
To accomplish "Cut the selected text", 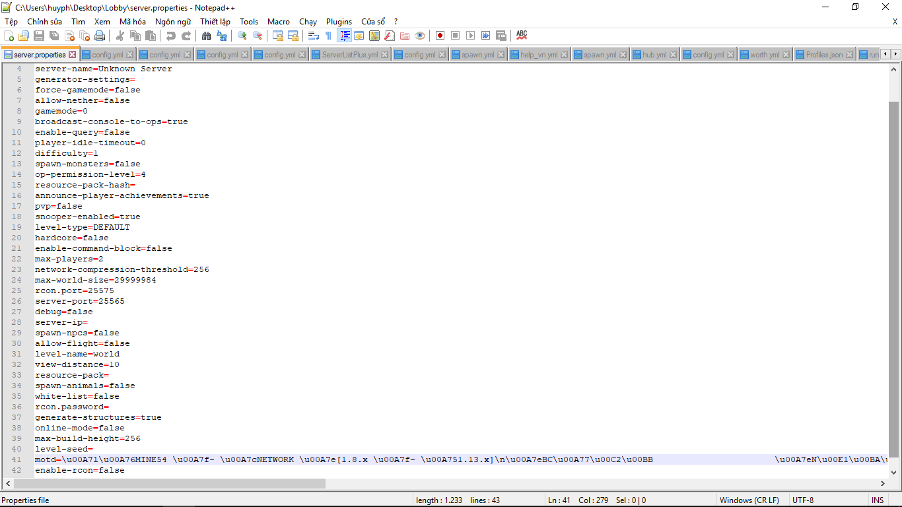I will 121,35.
